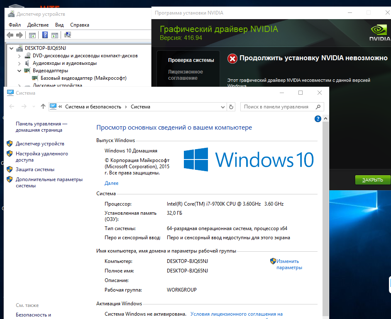Viewport: 391px width, 319px height.
Task: Open the Файл menu
Action: point(15,25)
